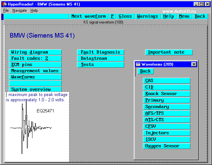
Task: Click the EQ25471 label on waveform
Action: (45, 111)
